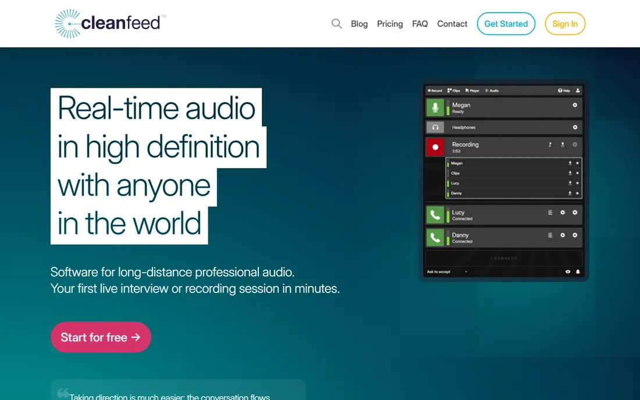Click the Sign In button
The height and width of the screenshot is (400, 640).
pyautogui.click(x=565, y=24)
